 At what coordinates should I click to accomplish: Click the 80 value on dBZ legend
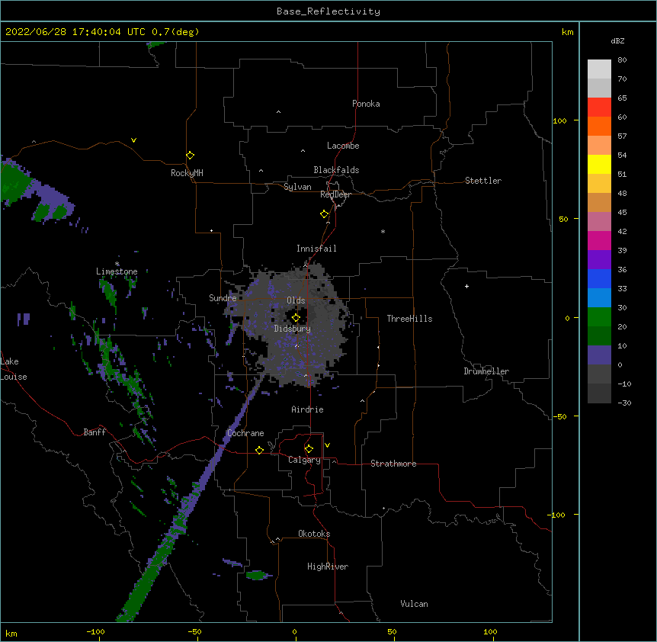pos(622,60)
